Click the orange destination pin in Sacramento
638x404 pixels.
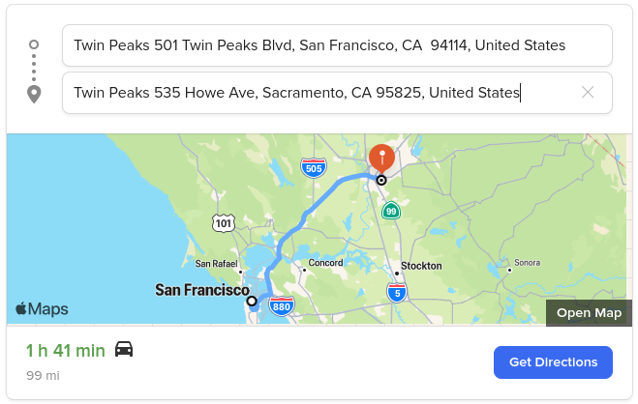coord(381,158)
